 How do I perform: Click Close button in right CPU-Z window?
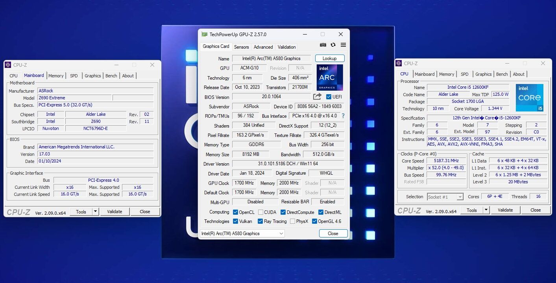536,210
